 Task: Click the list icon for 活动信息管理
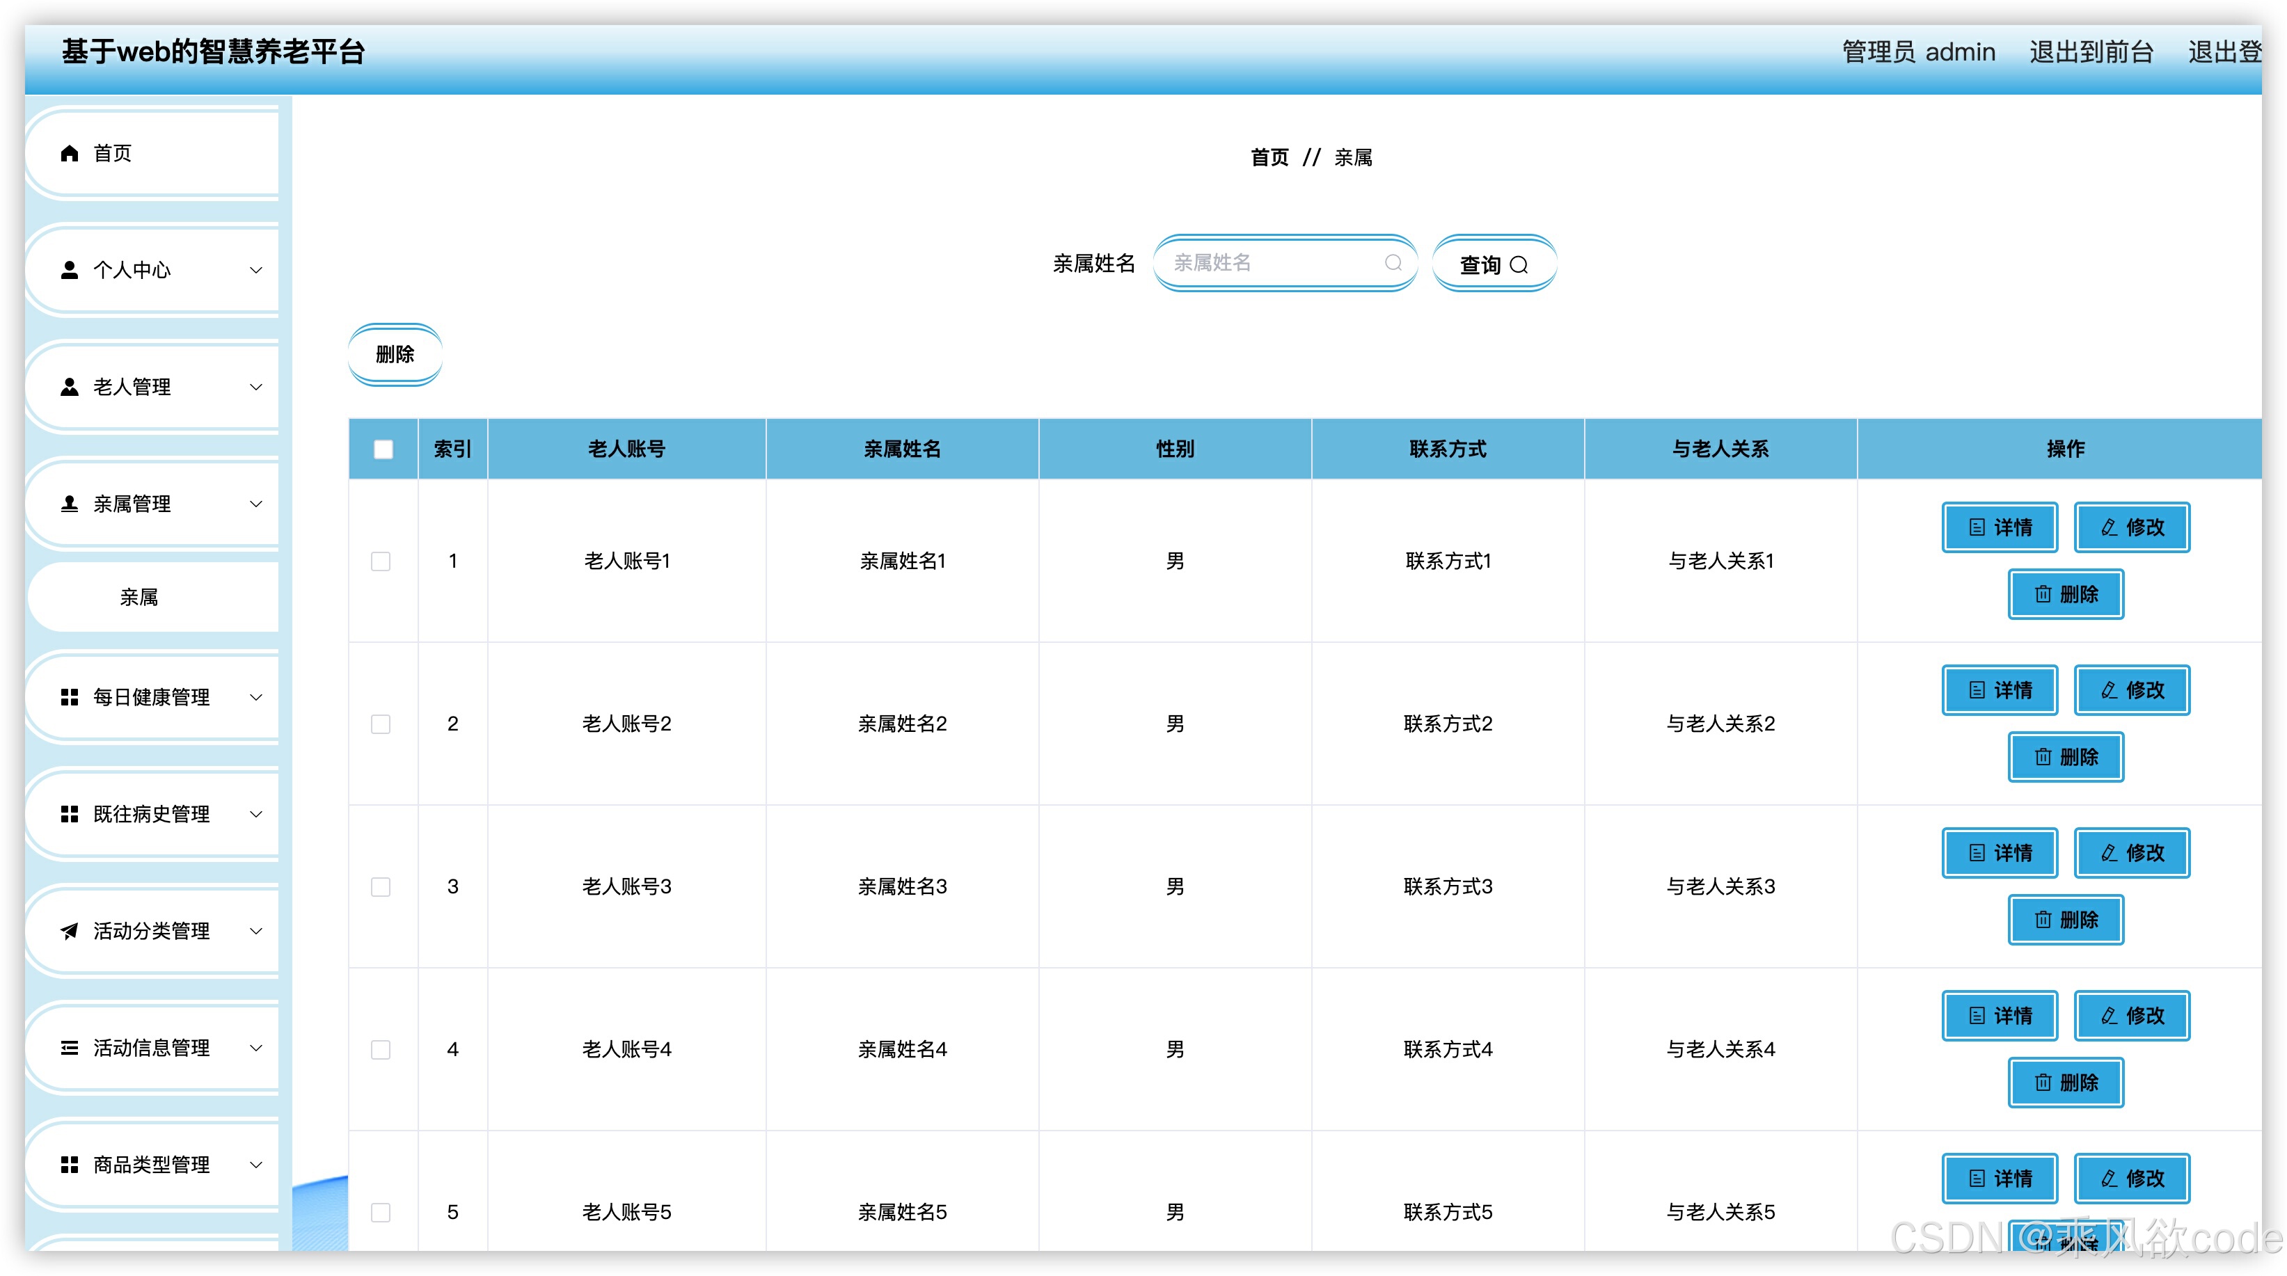[x=69, y=1048]
